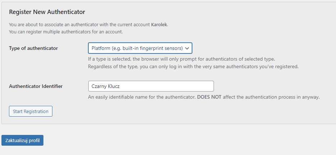Screen dimensions: 336x155
Task: Click the bold 'DOES NOT' warning text
Action: pos(209,97)
